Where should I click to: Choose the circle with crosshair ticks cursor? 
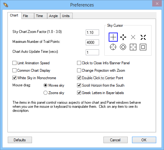(x=113, y=47)
